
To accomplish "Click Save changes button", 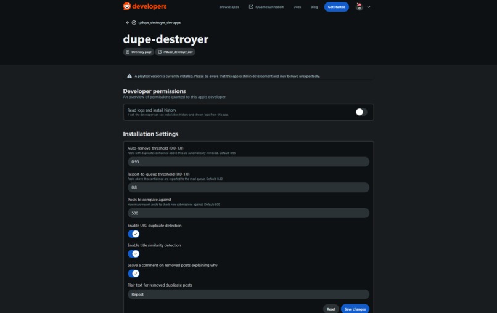I will pyautogui.click(x=355, y=309).
